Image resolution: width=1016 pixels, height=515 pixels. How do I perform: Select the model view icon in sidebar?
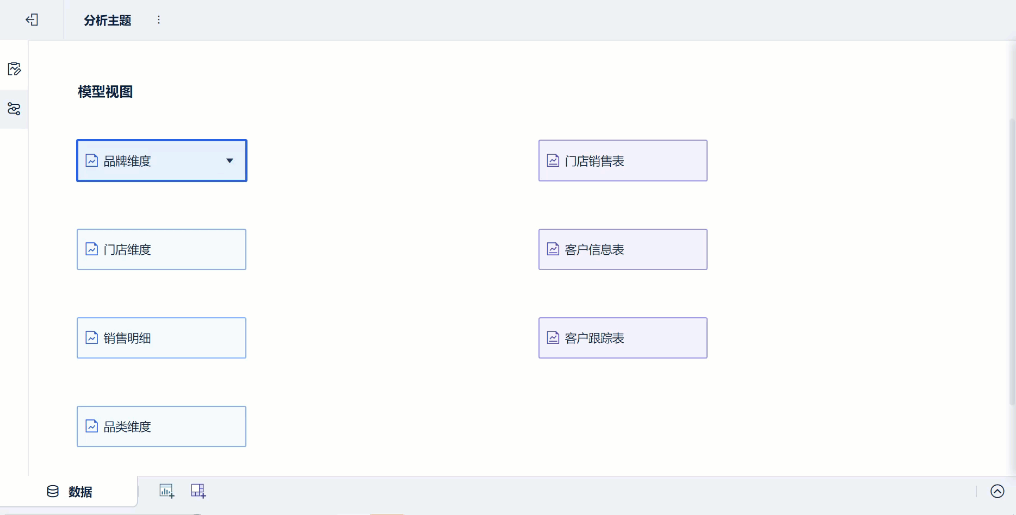(14, 109)
